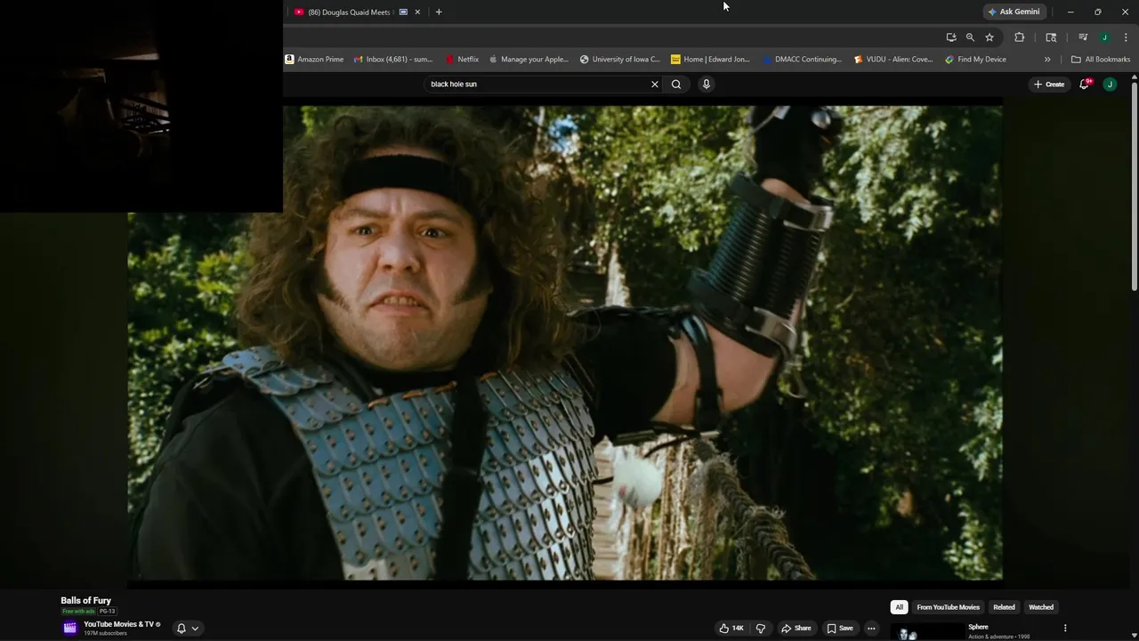Open the media controls icon in toolbar
1139x641 pixels.
click(x=1083, y=37)
